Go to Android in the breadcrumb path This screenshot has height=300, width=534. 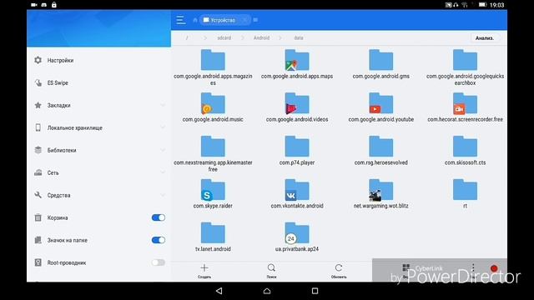tap(261, 37)
